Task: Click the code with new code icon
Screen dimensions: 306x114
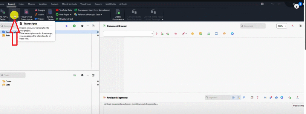Action: 162,34
